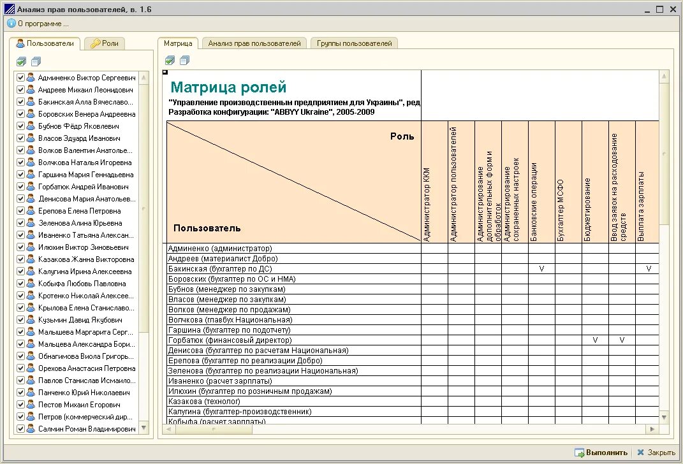This screenshot has height=464, width=683.
Task: Switch to the Роли tab
Action: point(105,43)
